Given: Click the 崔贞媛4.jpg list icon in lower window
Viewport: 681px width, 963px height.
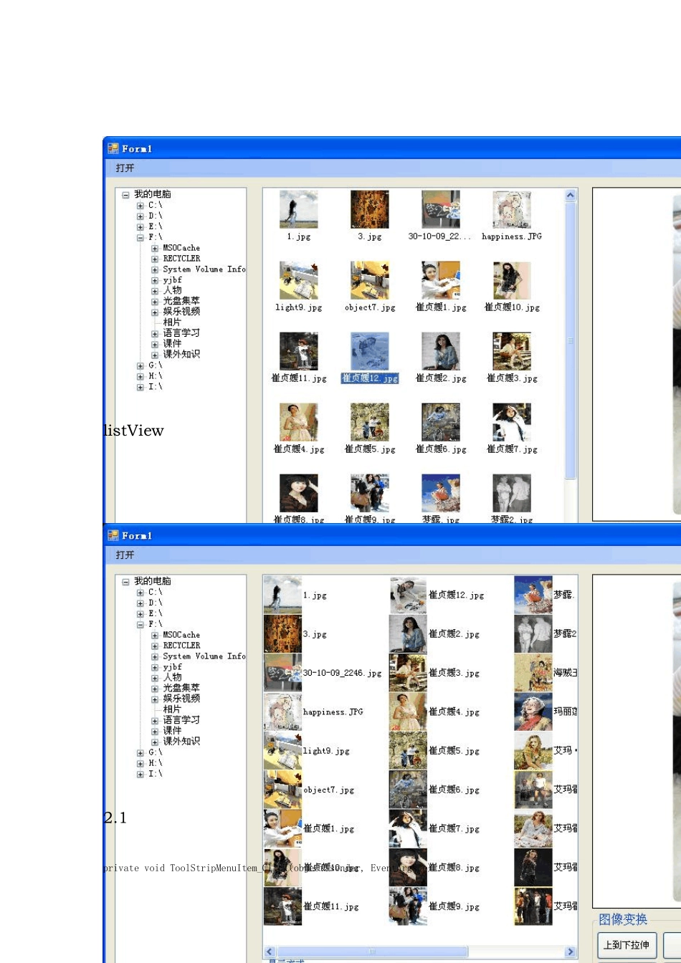Looking at the screenshot, I should 408,711.
